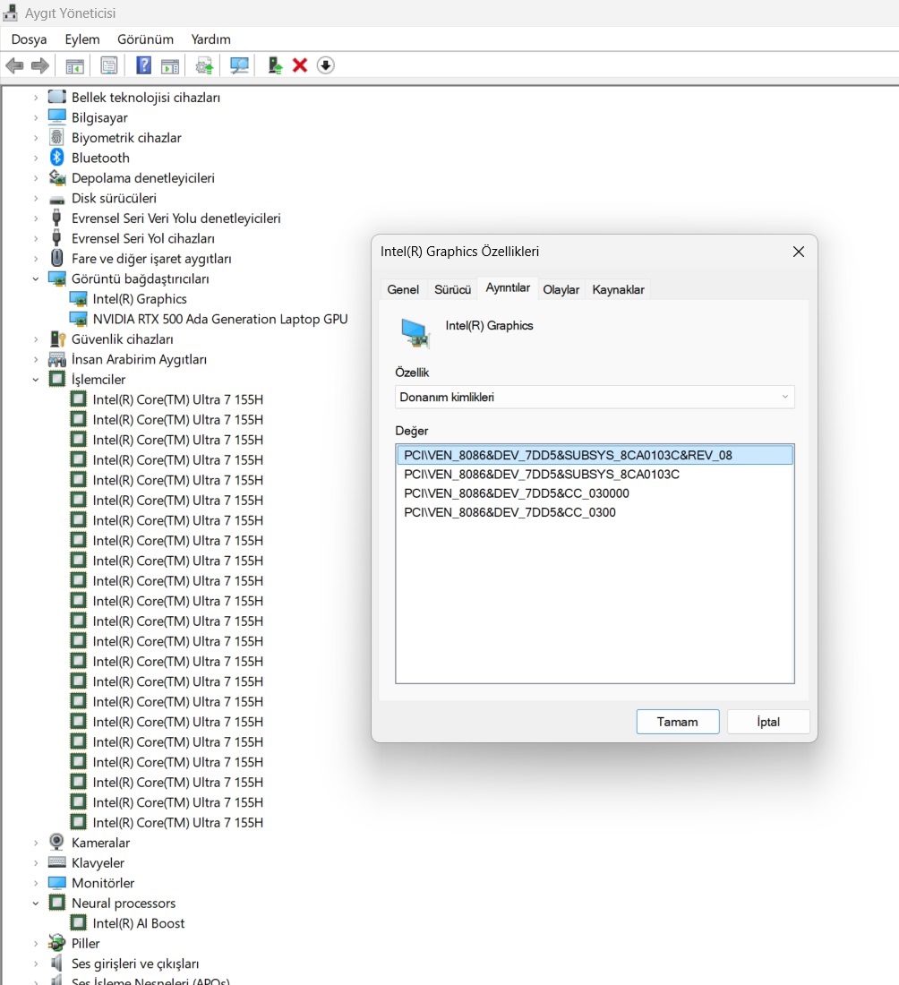
Task: Select the Piller category label
Action: pyautogui.click(x=85, y=944)
